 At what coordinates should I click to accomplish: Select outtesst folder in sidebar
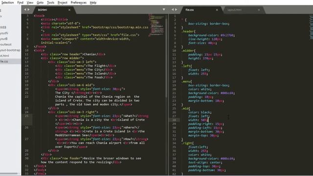(x=6, y=44)
